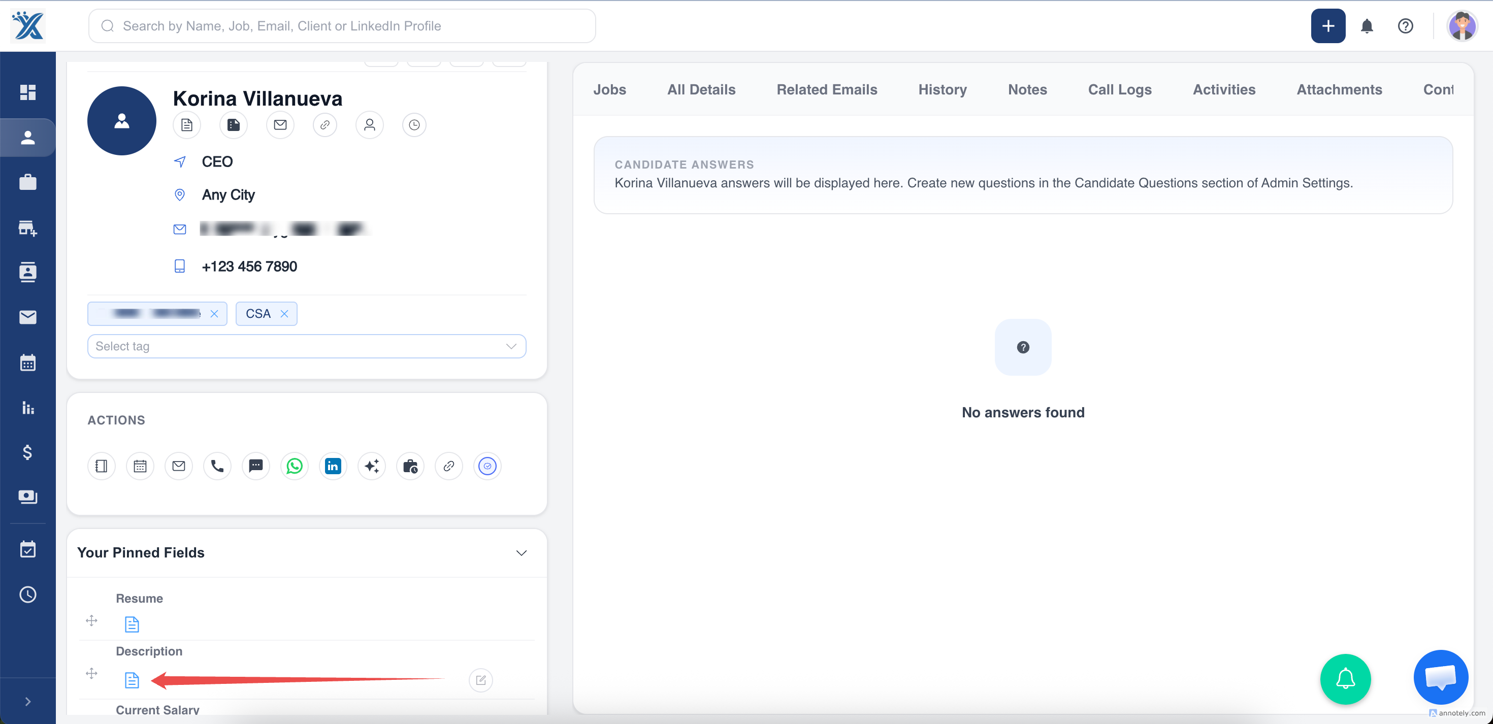Open the Select tag dropdown

click(x=307, y=346)
